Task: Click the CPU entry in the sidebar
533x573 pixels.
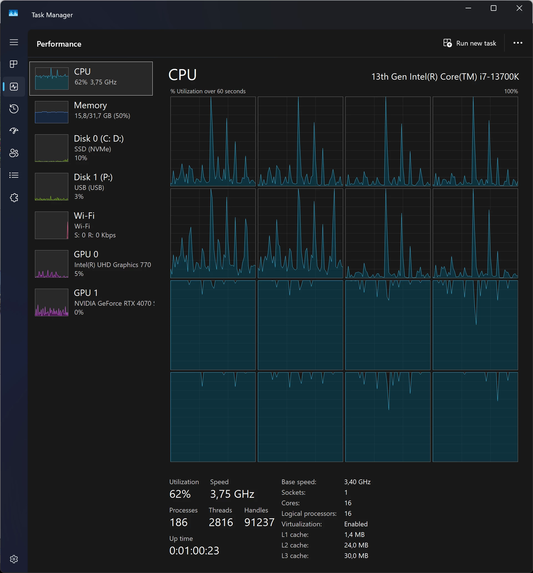Action: [x=91, y=78]
